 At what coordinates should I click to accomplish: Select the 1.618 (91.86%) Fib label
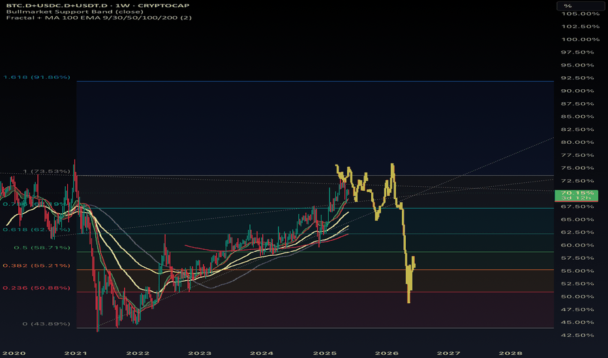(x=37, y=77)
